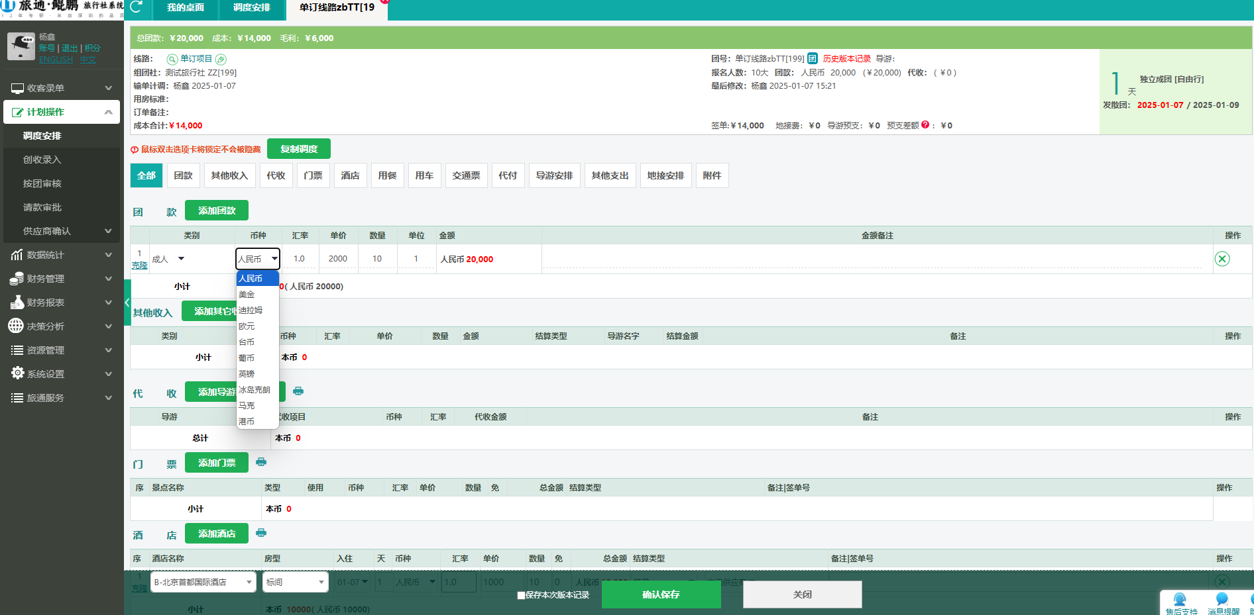Image resolution: width=1254 pixels, height=615 pixels.
Task: Select the 酒店 filter tab
Action: pos(351,175)
